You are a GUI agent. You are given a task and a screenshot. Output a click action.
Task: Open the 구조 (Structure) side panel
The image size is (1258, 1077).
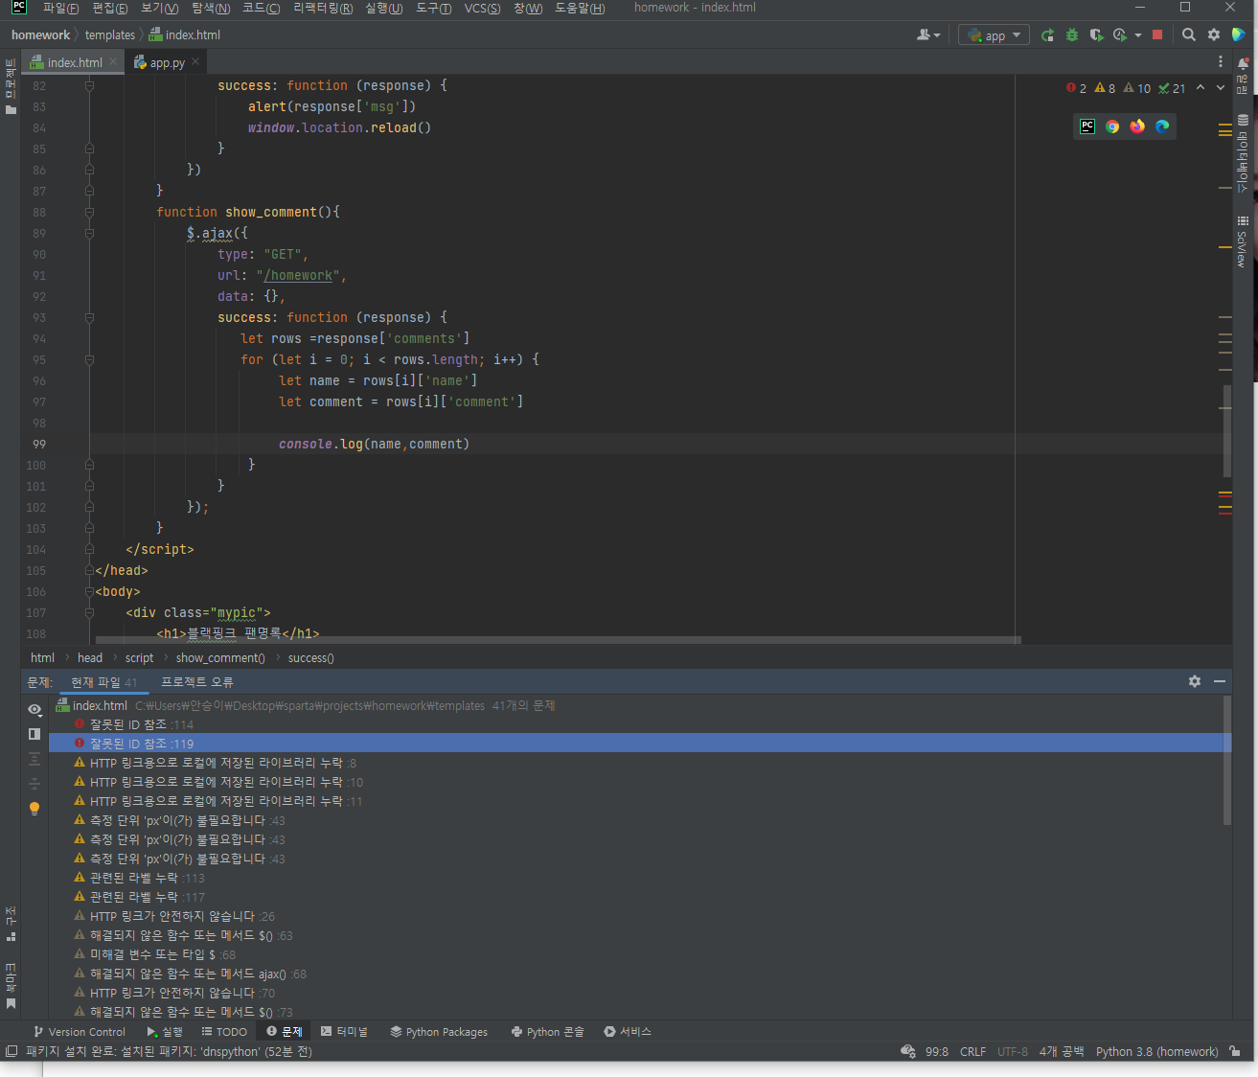tap(11, 924)
